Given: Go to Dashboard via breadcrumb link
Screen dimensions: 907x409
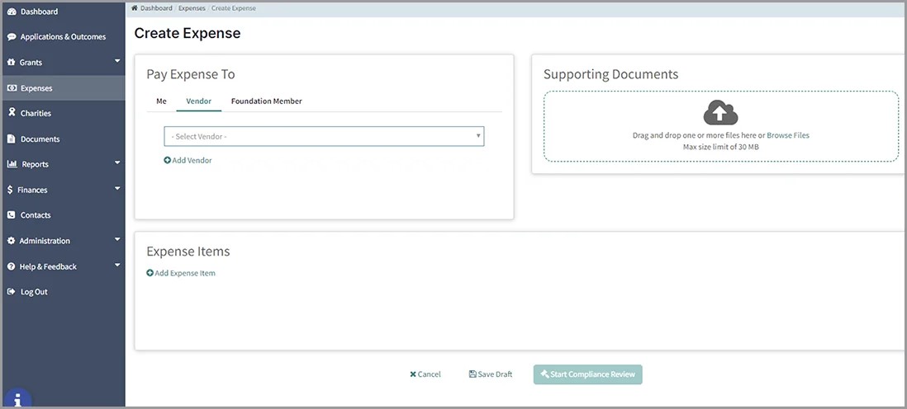Looking at the screenshot, I should coord(155,8).
